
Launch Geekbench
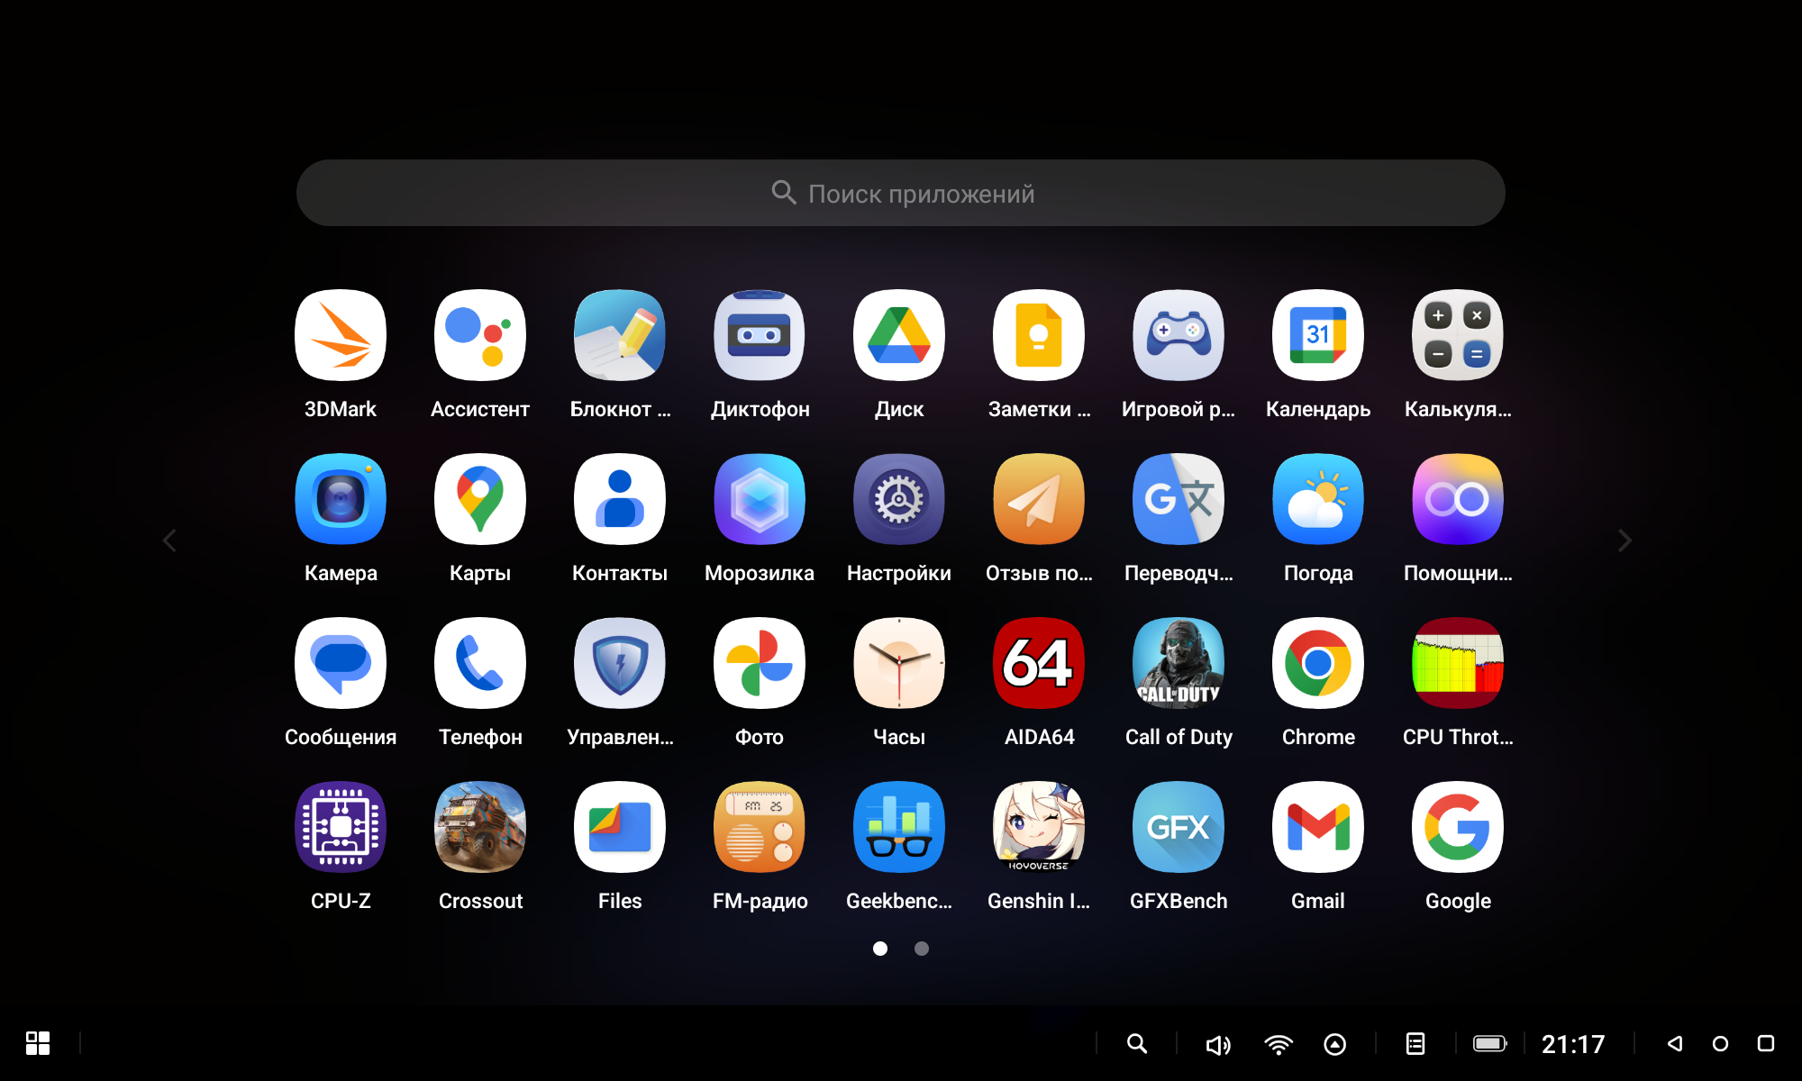pos(899,827)
